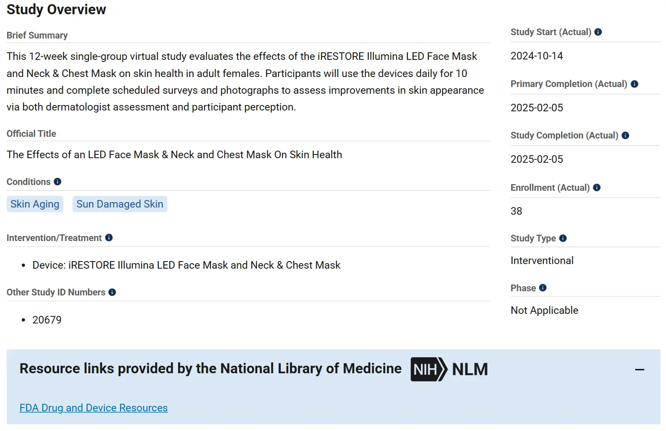This screenshot has width=666, height=431.
Task: Open info icon next to Enrollment (Actual)
Action: (597, 187)
